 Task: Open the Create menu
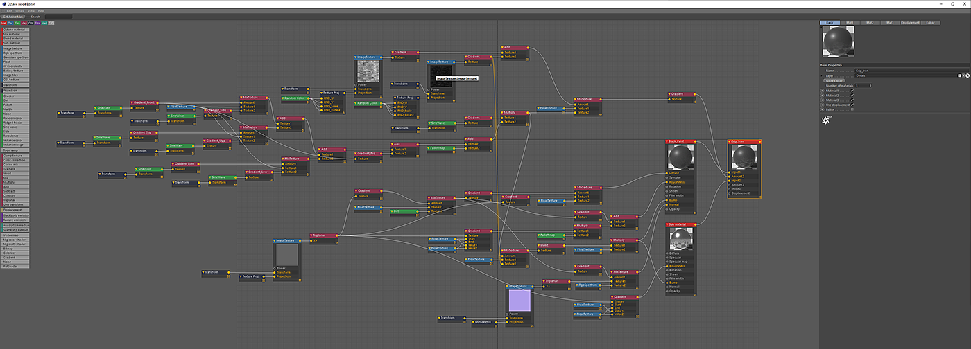coord(19,11)
